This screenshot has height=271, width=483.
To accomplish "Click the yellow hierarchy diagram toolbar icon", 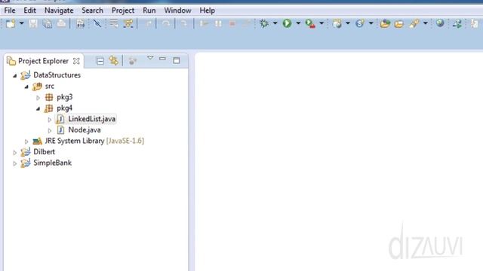I will [x=128, y=23].
